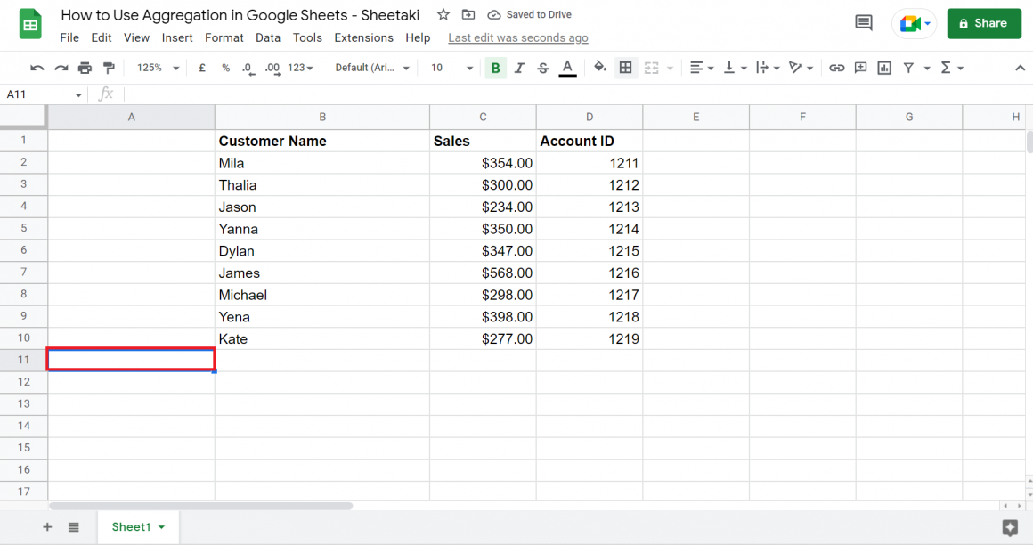Screen dimensions: 1033x545
Task: Toggle bold formatting off
Action: [495, 68]
